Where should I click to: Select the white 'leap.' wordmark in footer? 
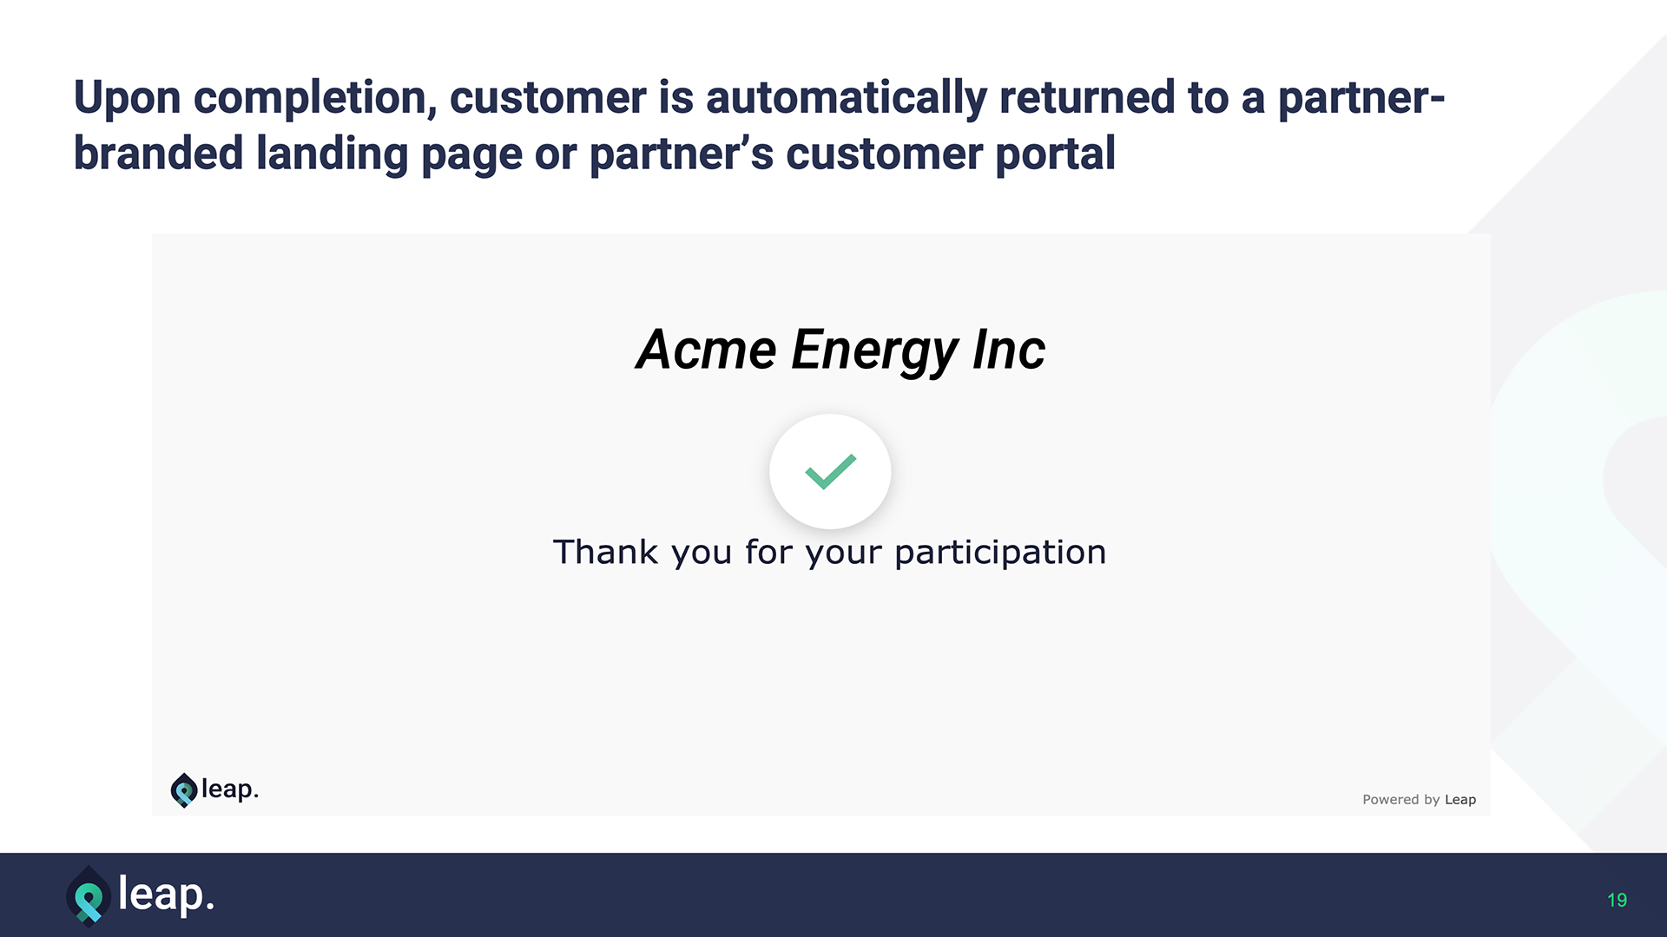coord(166,894)
